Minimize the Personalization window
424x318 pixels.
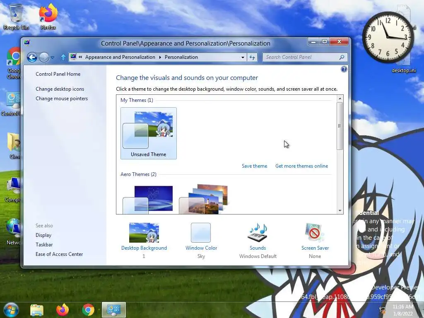click(313, 42)
